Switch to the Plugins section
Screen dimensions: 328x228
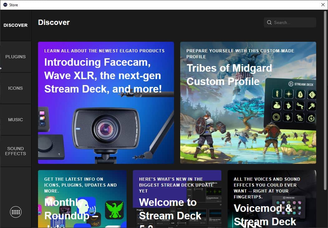click(x=16, y=57)
